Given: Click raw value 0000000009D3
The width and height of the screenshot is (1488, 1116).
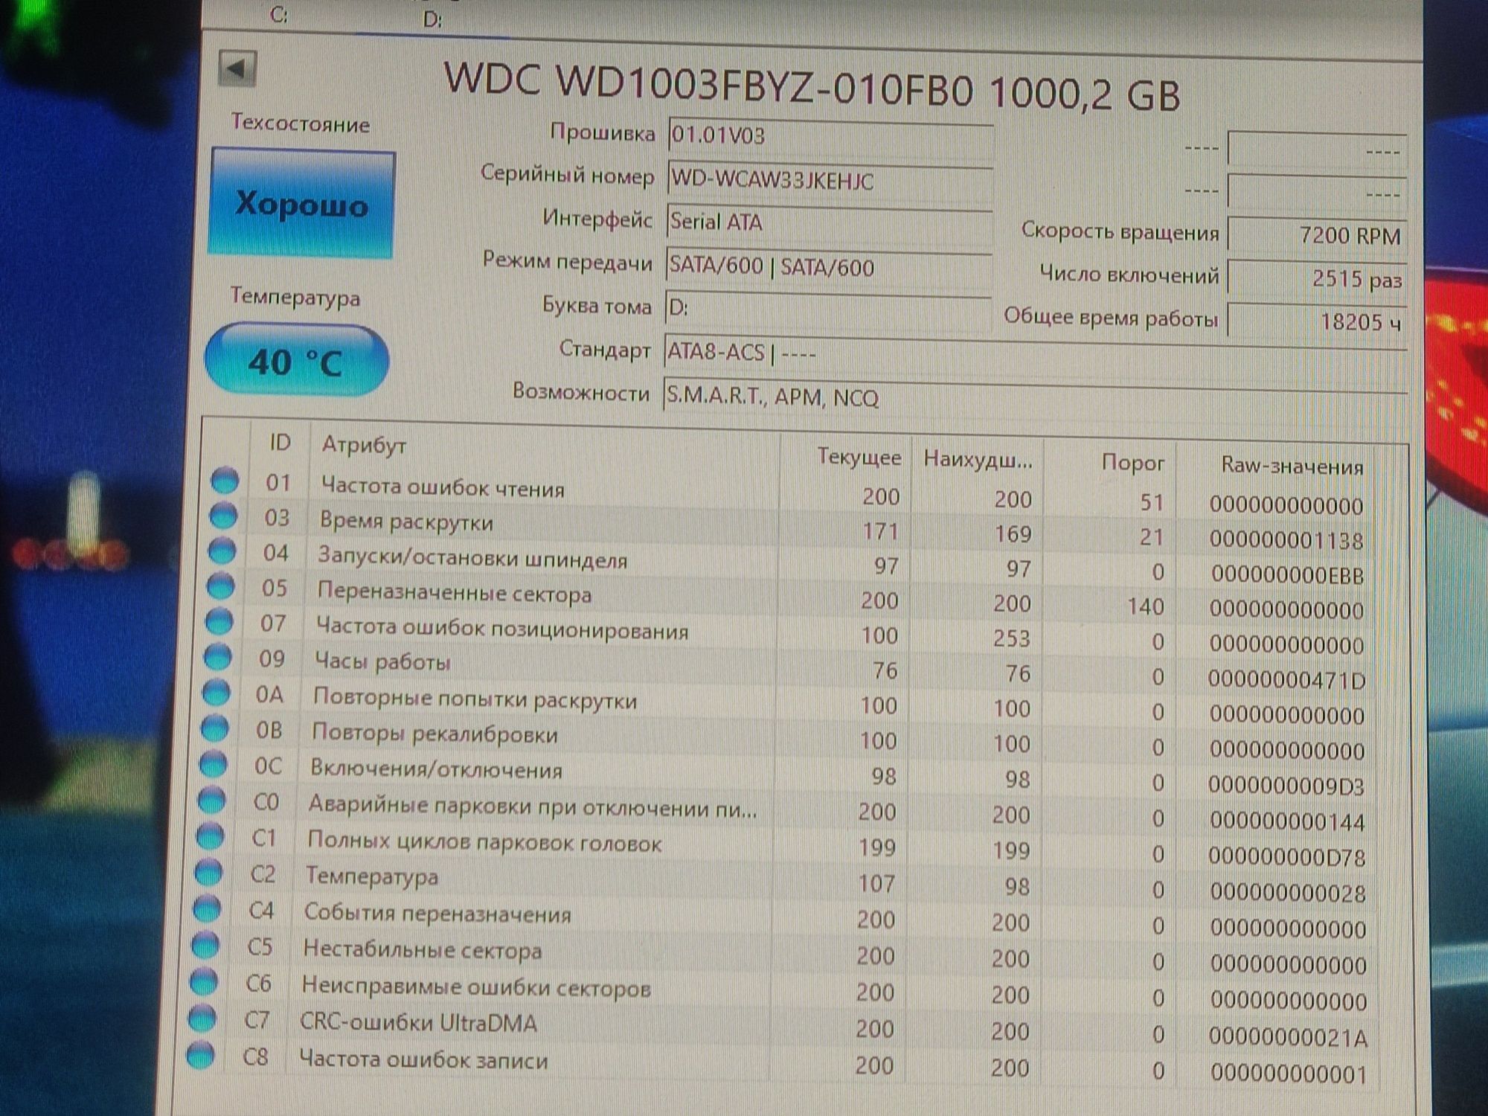Looking at the screenshot, I should tap(1286, 786).
